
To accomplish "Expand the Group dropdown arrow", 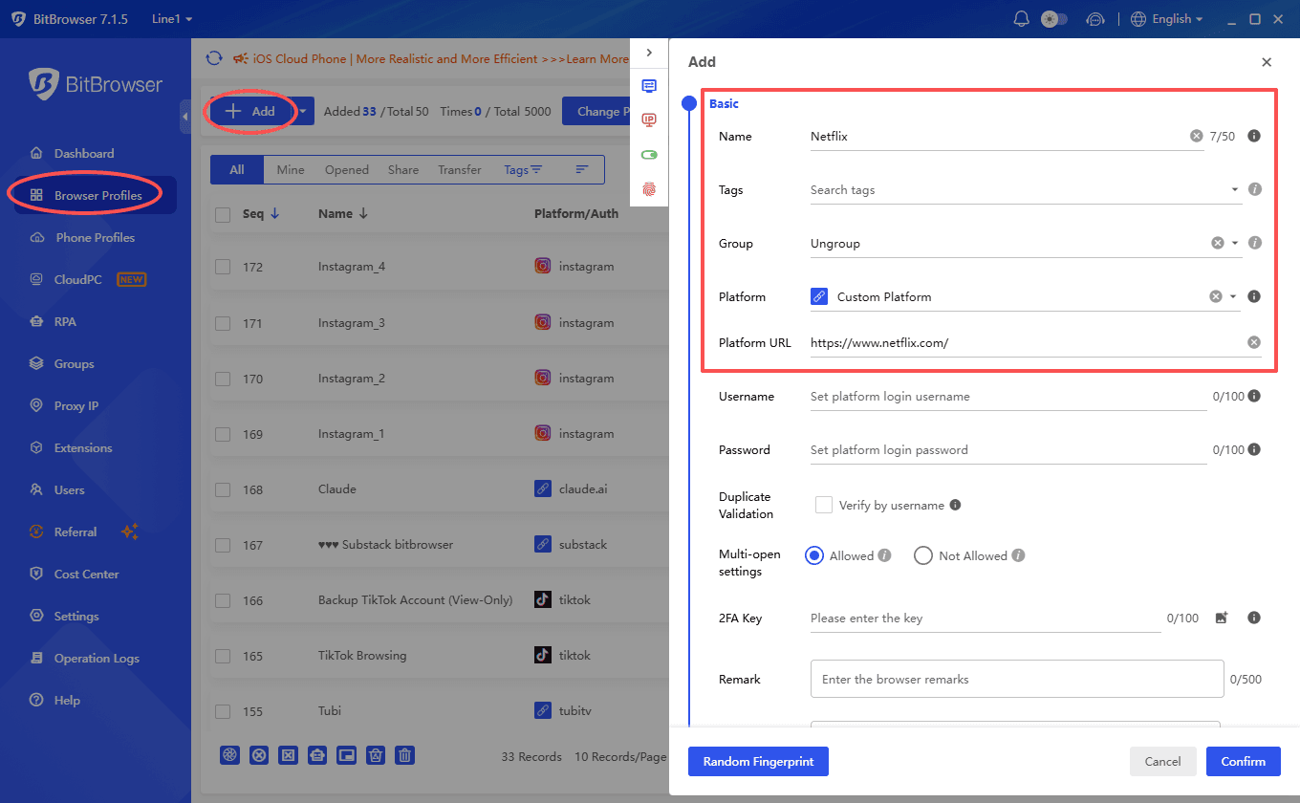I will pos(1235,244).
